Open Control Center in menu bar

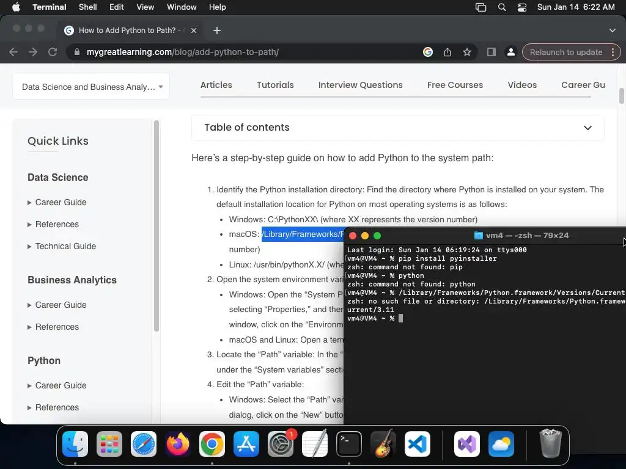522,7
